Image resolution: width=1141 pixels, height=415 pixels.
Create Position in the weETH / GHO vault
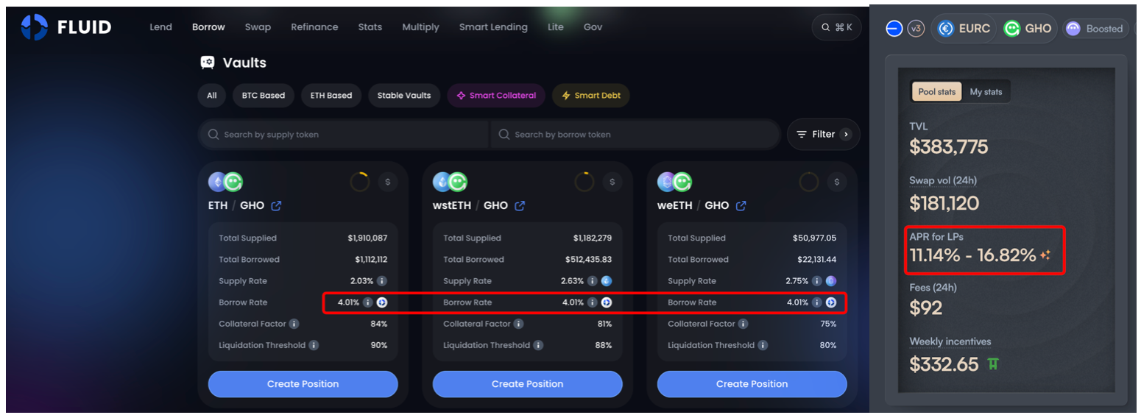coord(752,384)
